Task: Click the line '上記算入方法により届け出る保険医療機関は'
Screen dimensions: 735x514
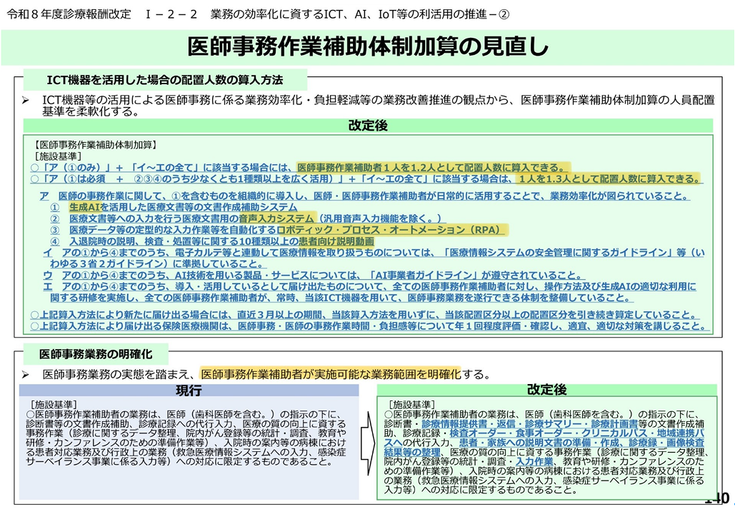Action: (x=369, y=326)
